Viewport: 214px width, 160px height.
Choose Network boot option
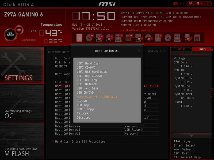[83, 114]
